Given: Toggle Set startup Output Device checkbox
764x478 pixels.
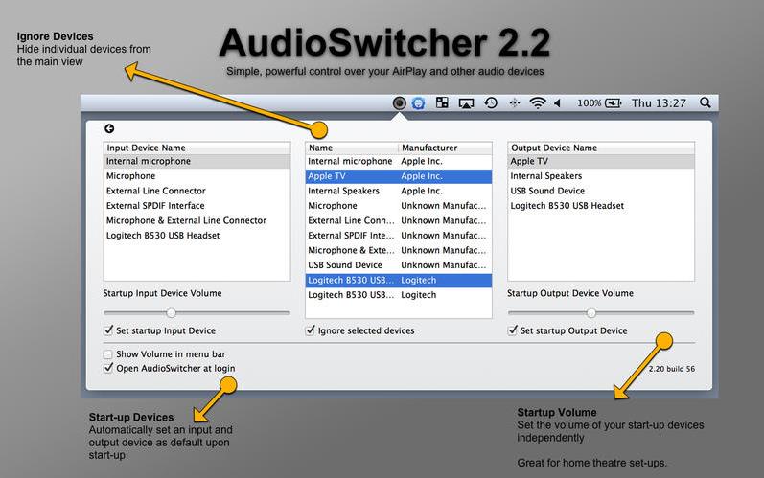Looking at the screenshot, I should [513, 330].
